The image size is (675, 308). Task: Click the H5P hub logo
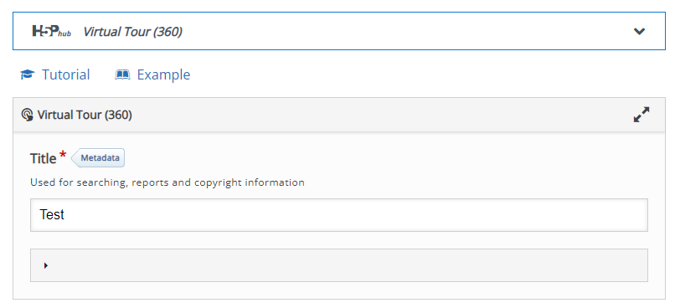52,31
